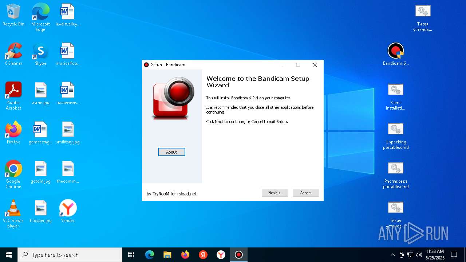
Task: Open the notification center icon
Action: (x=454, y=255)
